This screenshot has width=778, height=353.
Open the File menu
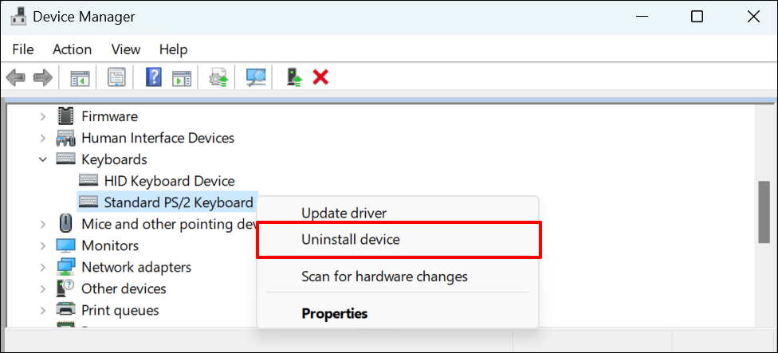[23, 49]
